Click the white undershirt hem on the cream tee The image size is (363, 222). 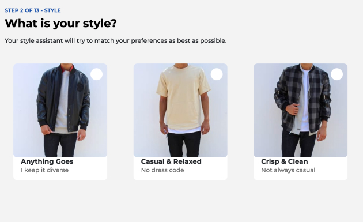(x=184, y=130)
